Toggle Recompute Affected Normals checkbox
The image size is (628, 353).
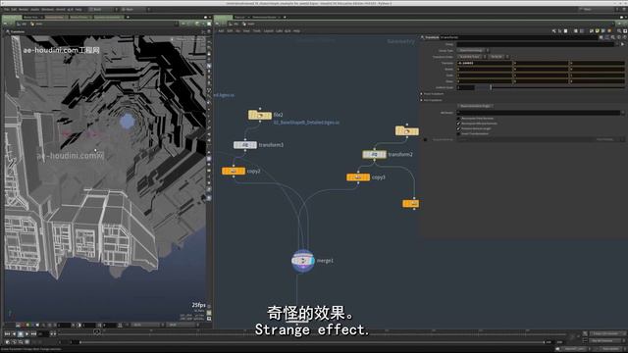point(459,124)
